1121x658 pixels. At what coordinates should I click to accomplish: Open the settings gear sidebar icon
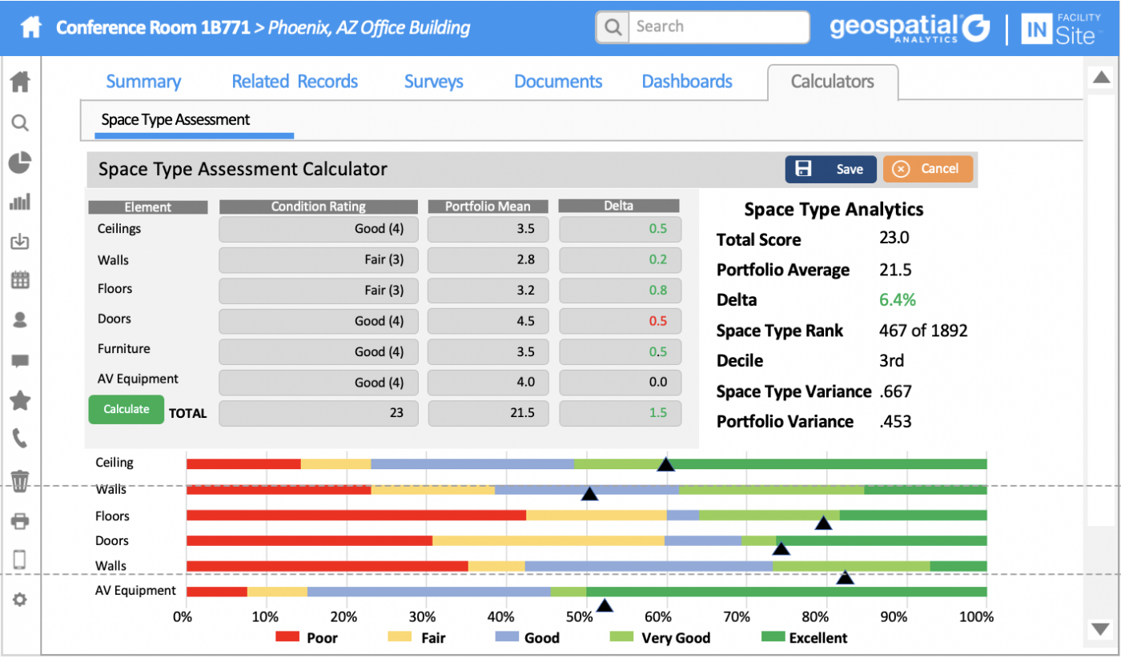pos(20,599)
